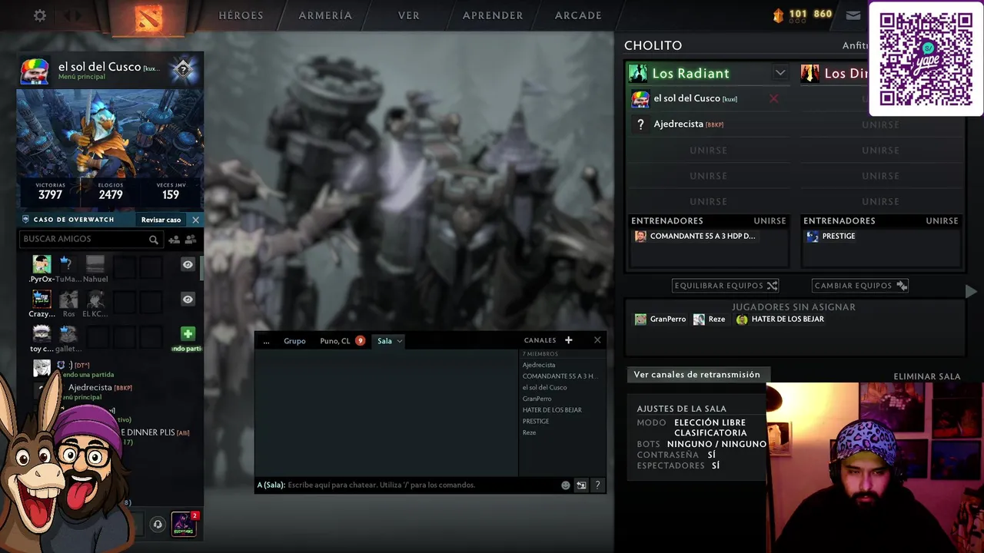Dismiss the Caso de Overwatch banner

click(195, 220)
